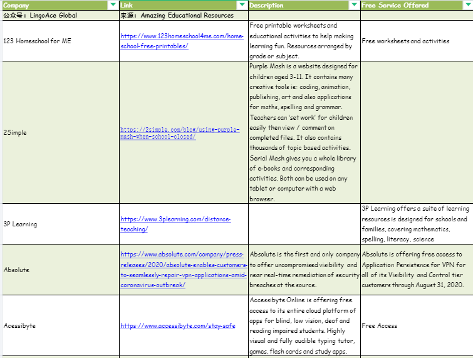
Task: Select the empty free service cell for 2Simple
Action: pos(417,132)
